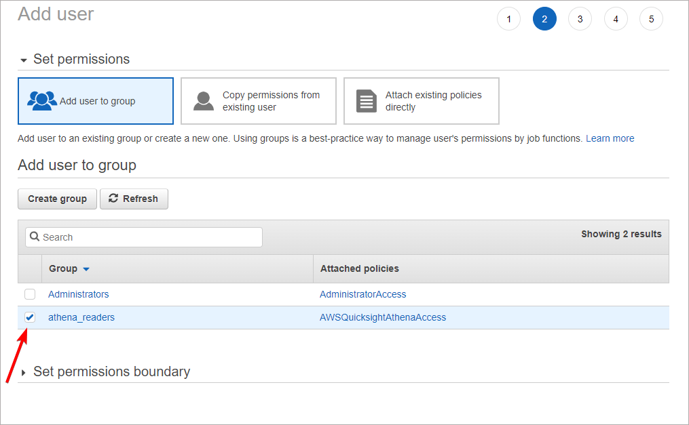The width and height of the screenshot is (689, 425).
Task: Select wizard step 4 circle
Action: coord(616,19)
